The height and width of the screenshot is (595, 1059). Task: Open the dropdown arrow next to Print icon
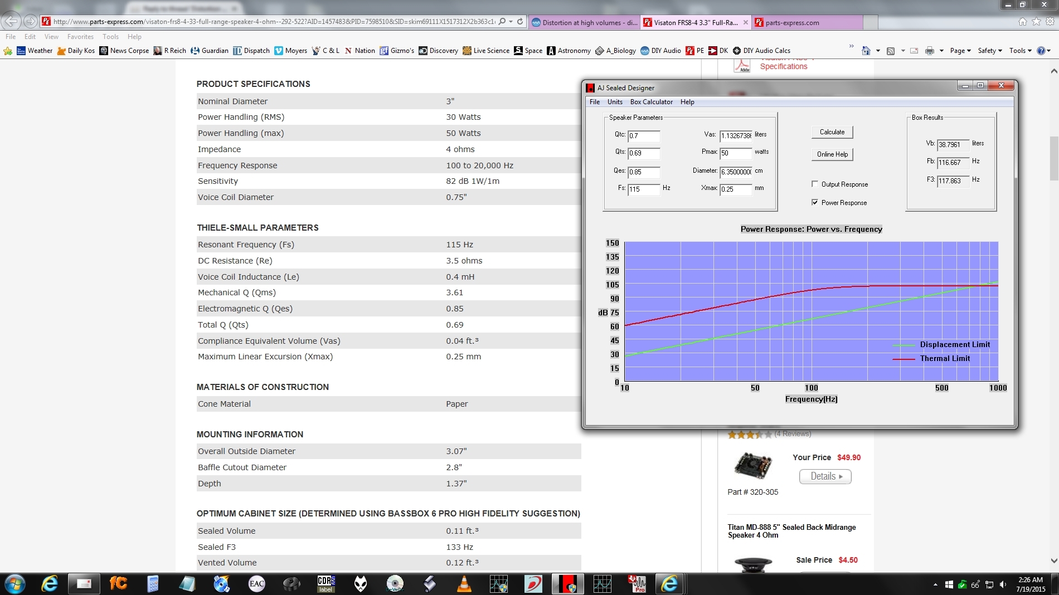point(941,51)
